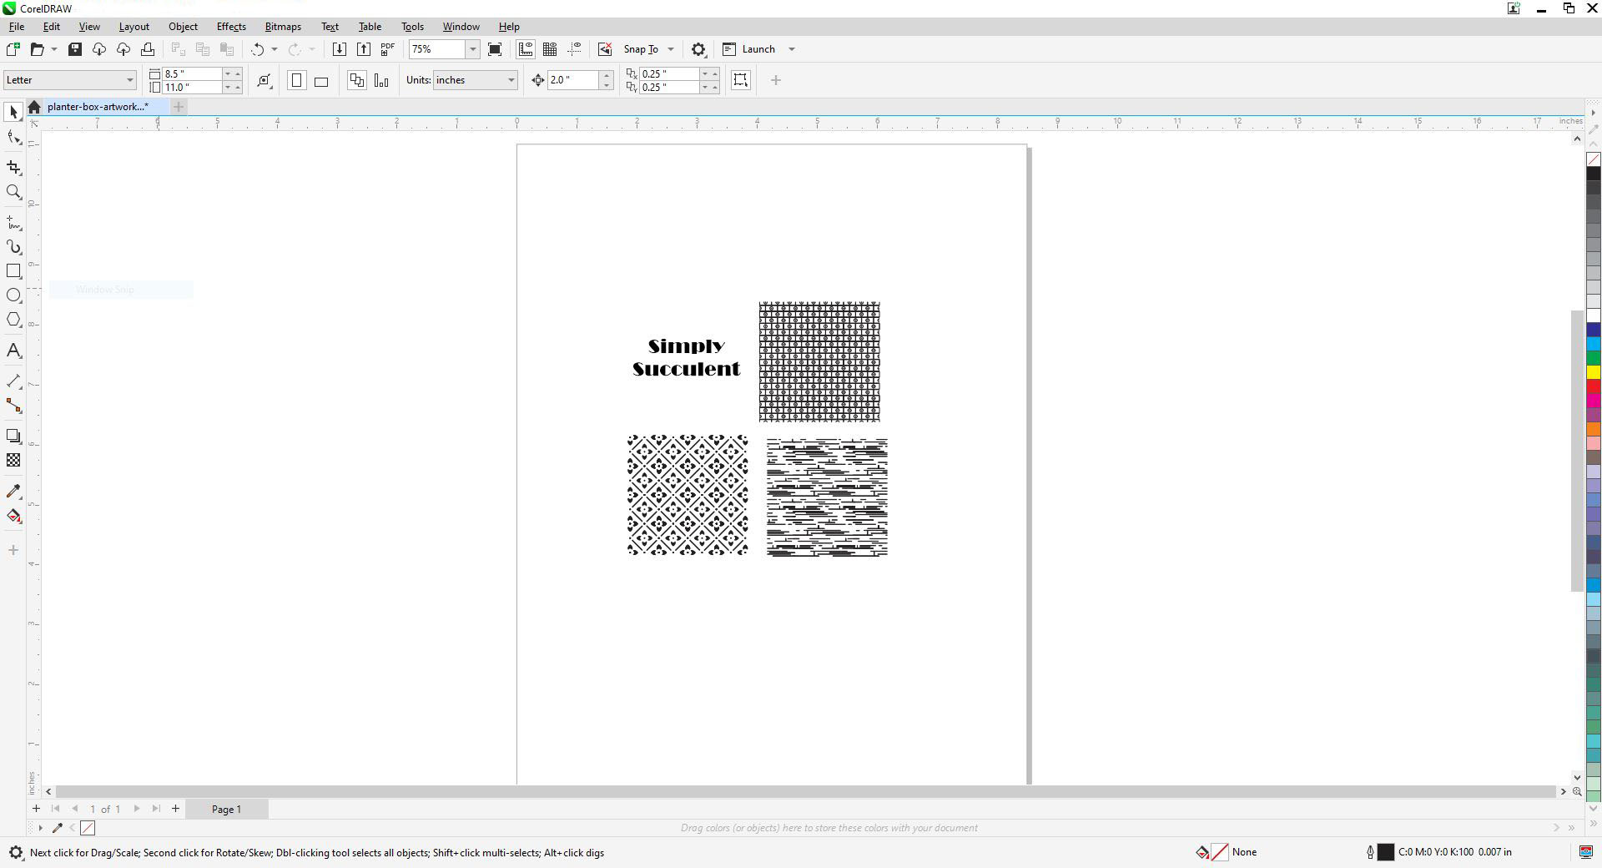Open Options via the gear icon
Image resolution: width=1602 pixels, height=868 pixels.
698,49
